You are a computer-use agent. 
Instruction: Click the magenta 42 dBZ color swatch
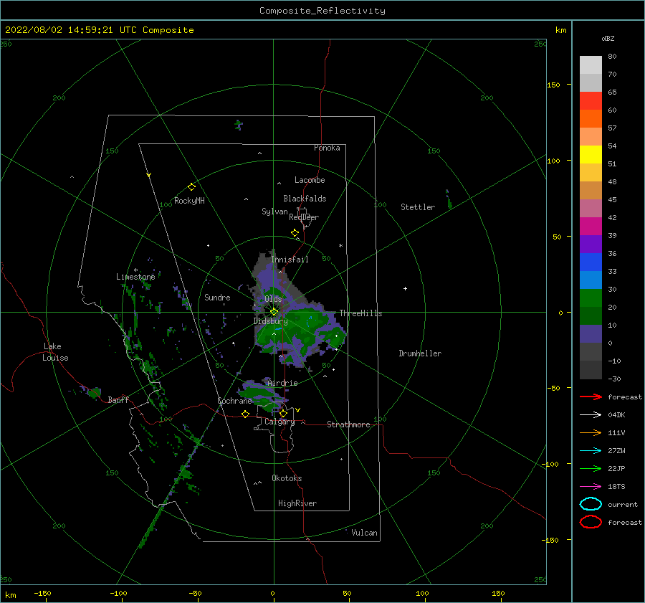pos(591,227)
